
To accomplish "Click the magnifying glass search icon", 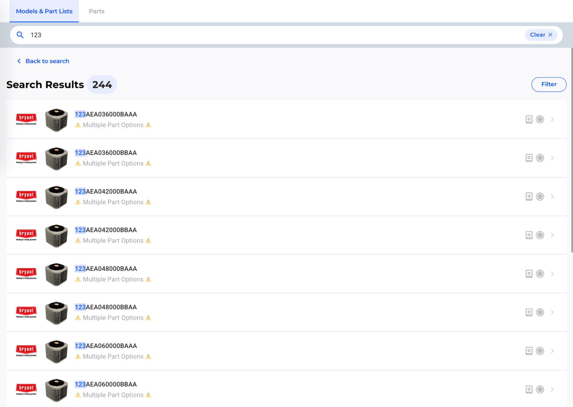I will (20, 35).
